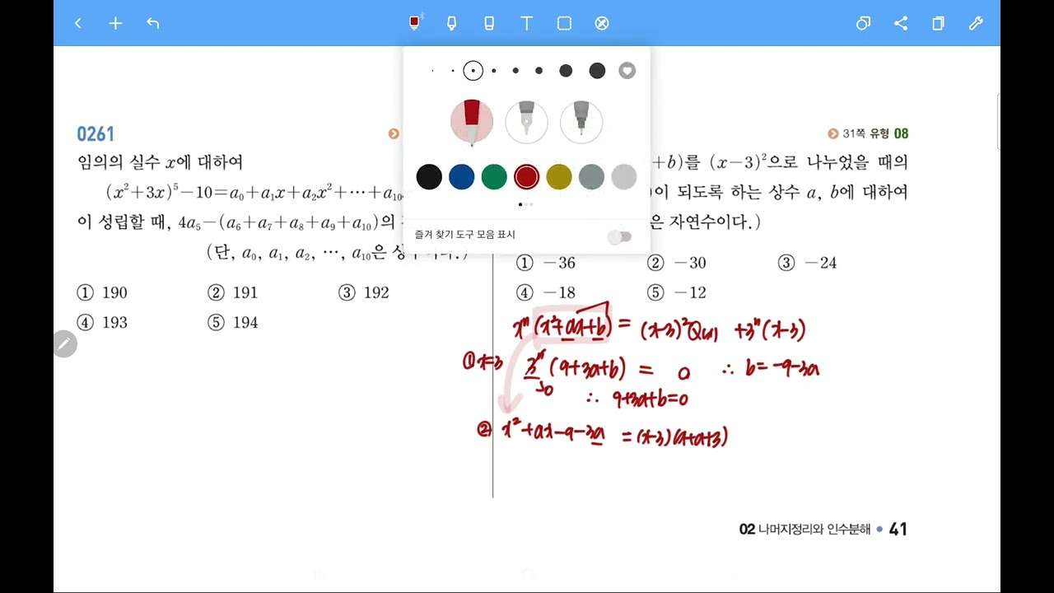1054x593 pixels.
Task: Select the light gray color swatch
Action: (x=624, y=177)
